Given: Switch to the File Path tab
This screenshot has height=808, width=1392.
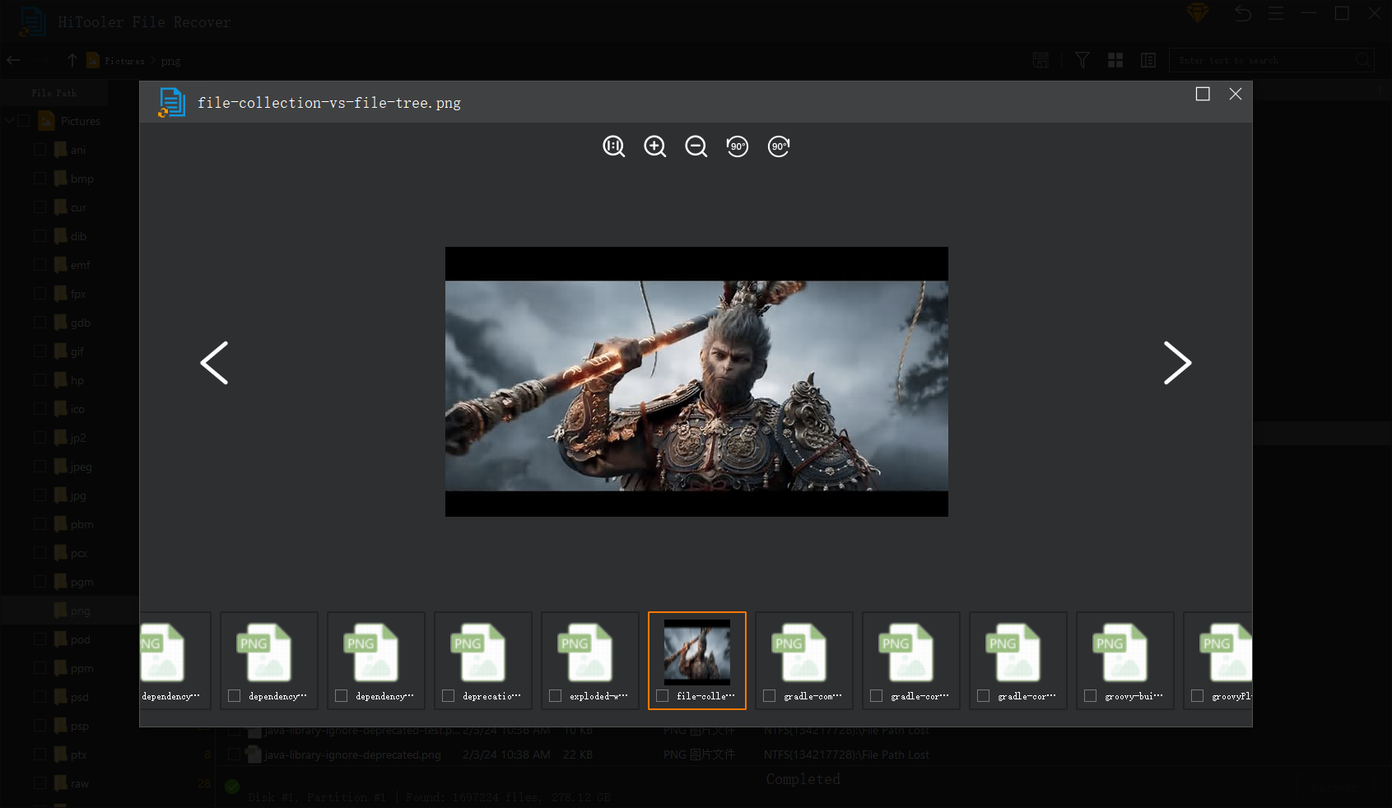Looking at the screenshot, I should (x=54, y=92).
